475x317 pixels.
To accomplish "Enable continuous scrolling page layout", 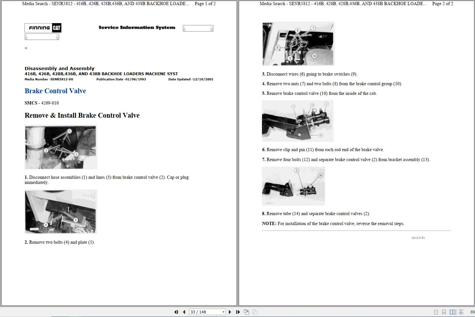I will point(444,312).
